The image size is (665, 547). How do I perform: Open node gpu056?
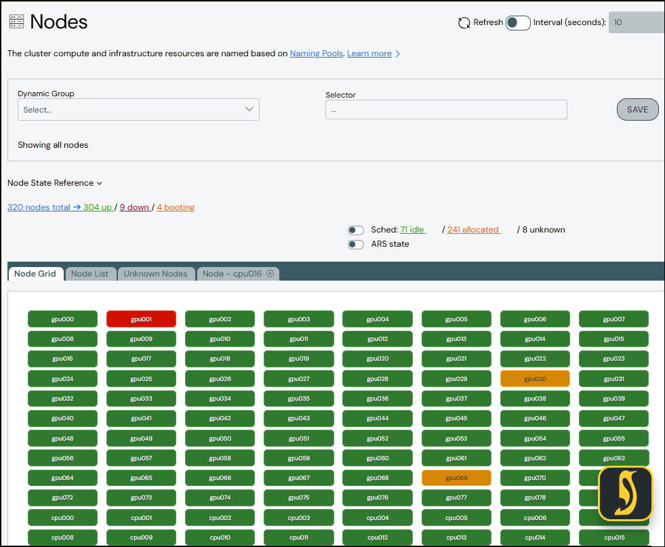63,458
